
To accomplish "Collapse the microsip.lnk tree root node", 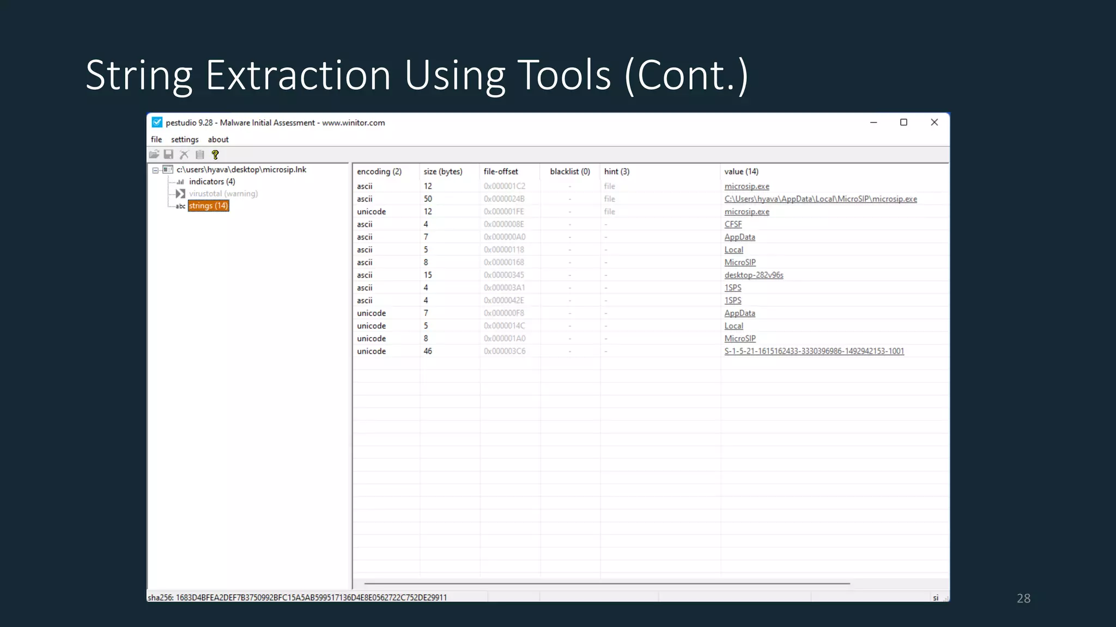I will (155, 170).
